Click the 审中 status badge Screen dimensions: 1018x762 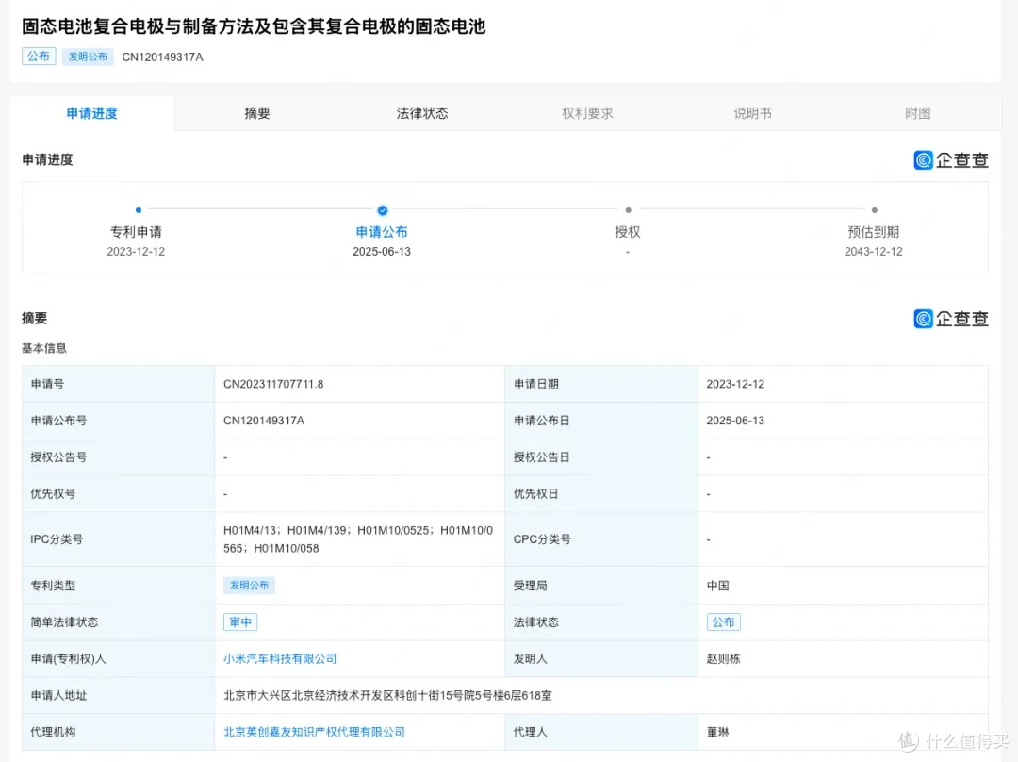[240, 622]
